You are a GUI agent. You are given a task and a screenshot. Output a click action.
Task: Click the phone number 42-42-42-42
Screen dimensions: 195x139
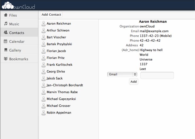pos(150,41)
